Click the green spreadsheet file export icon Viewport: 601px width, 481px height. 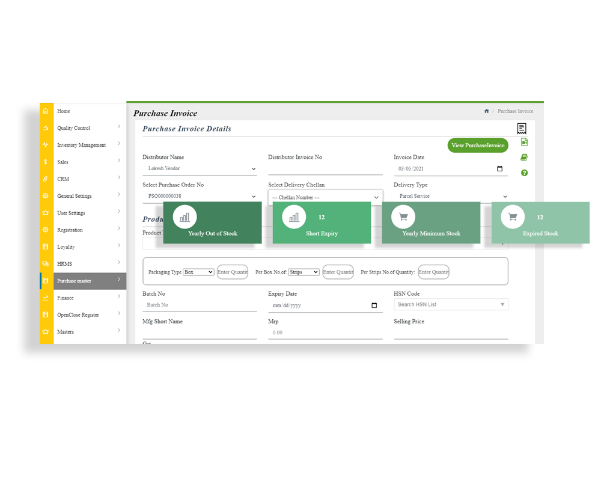pos(524,142)
